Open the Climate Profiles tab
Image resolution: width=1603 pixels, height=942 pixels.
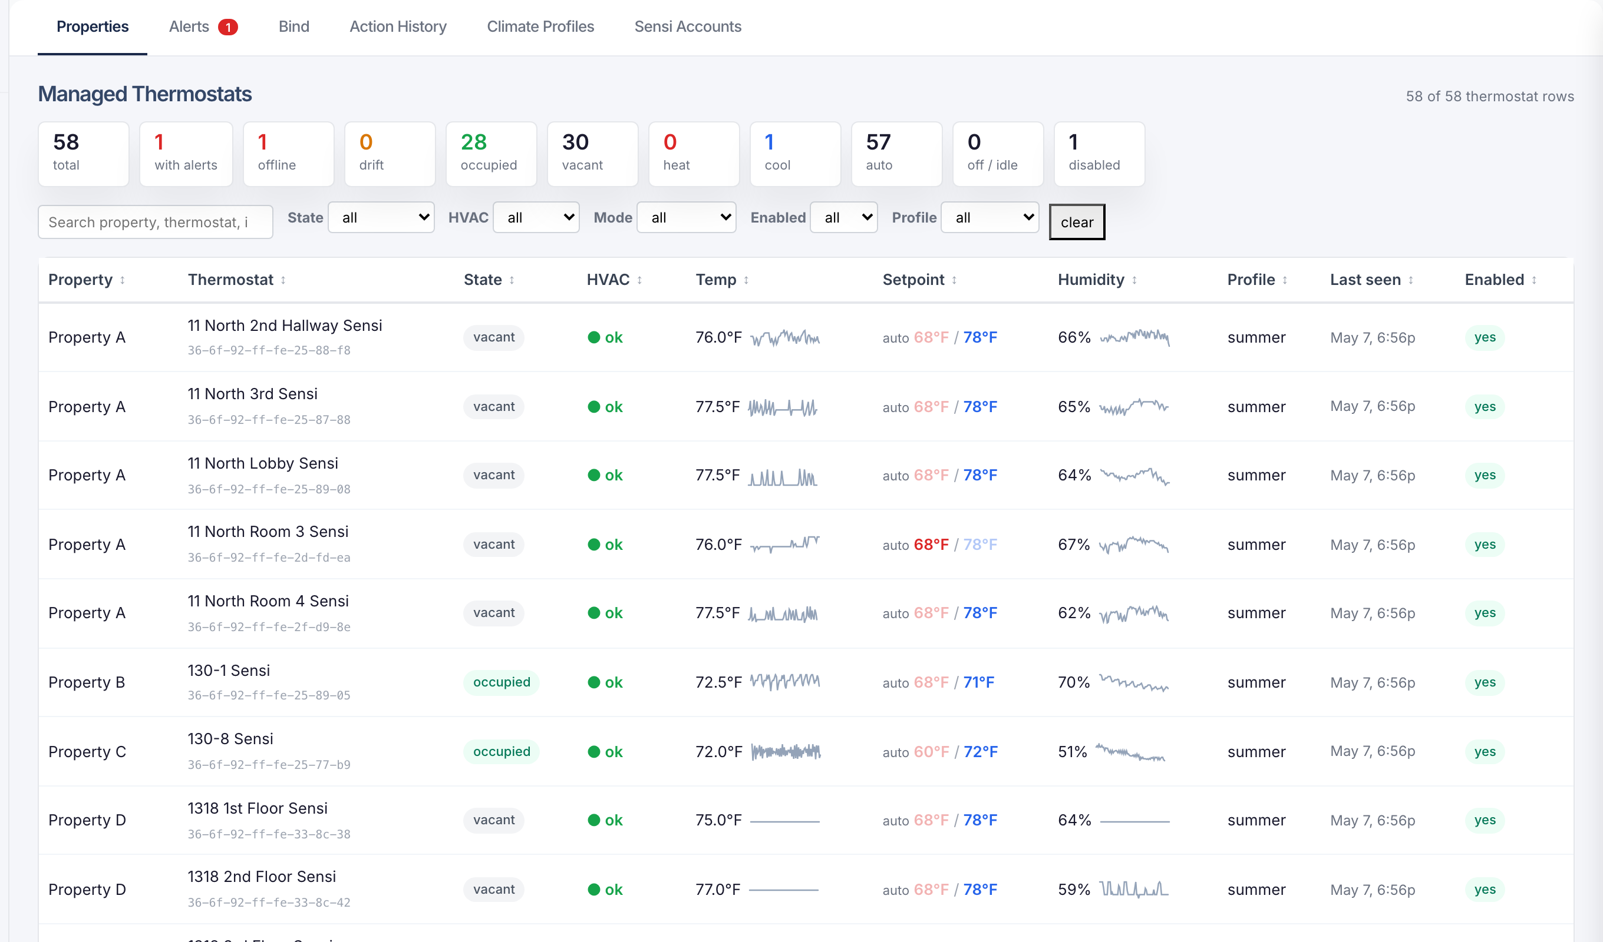coord(540,26)
